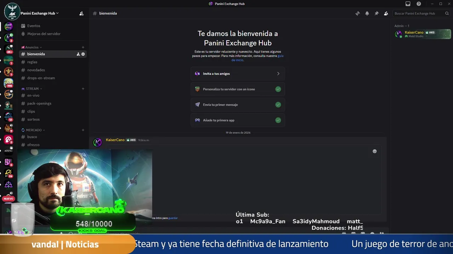Screen dimensions: 453x254
Task: Open the server icon with 198 badge
Action: [x=8, y=83]
